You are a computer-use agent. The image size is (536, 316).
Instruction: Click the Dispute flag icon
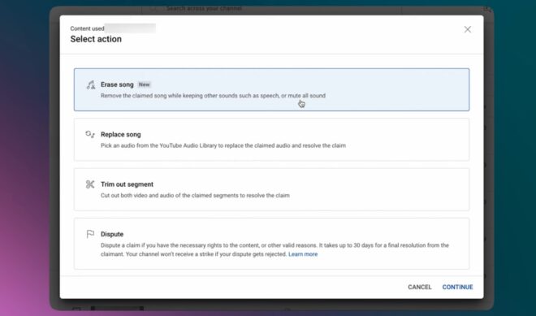(90, 234)
